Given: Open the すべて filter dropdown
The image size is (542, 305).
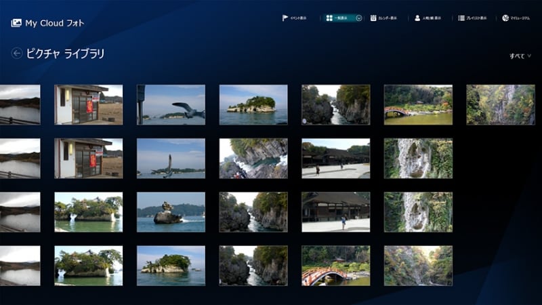Looking at the screenshot, I should tap(520, 56).
